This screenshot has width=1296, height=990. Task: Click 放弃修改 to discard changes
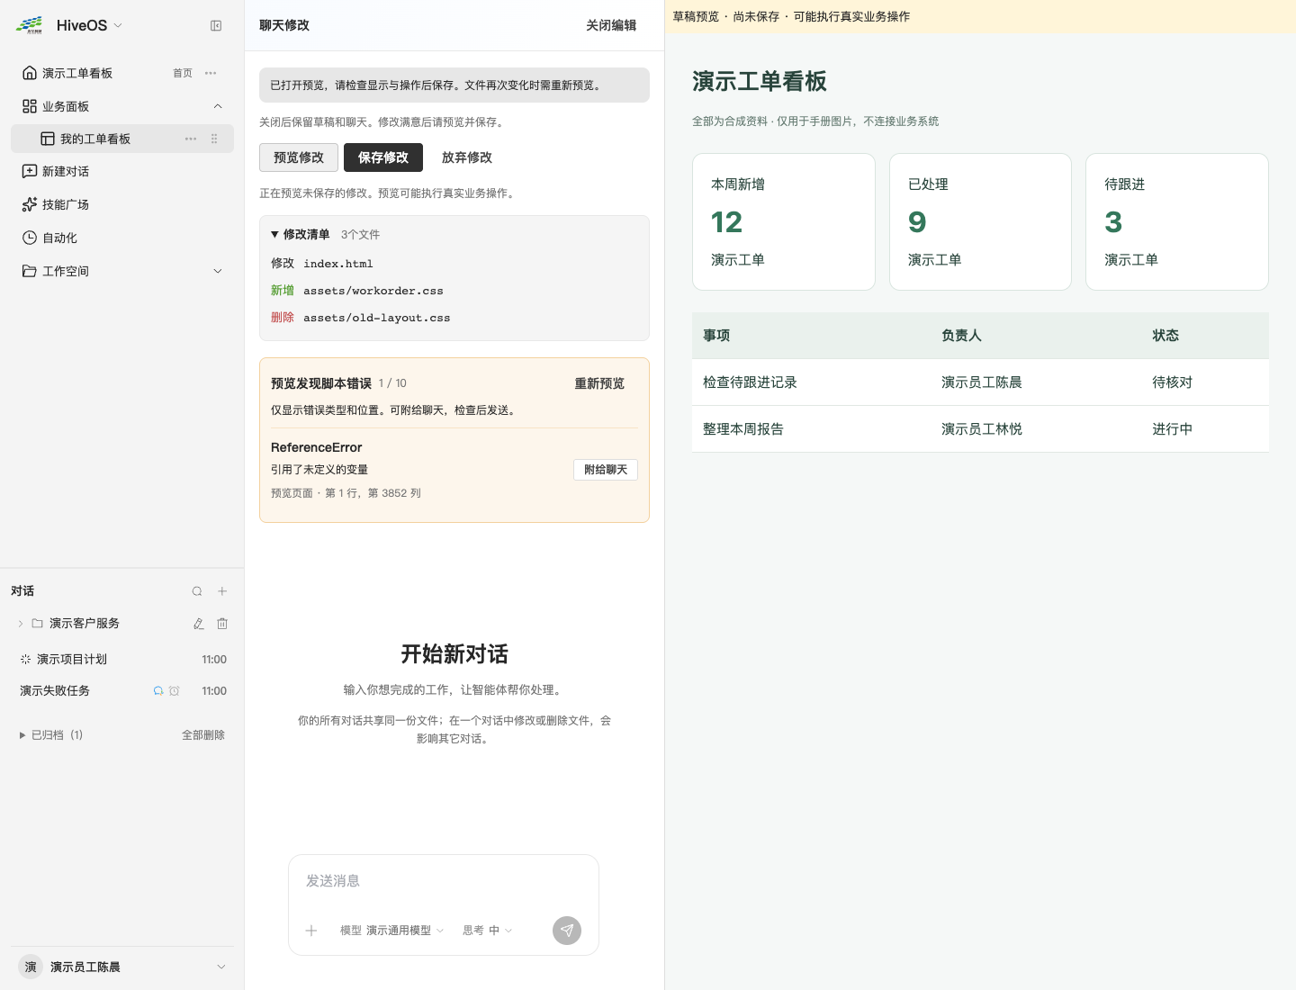[x=467, y=157]
